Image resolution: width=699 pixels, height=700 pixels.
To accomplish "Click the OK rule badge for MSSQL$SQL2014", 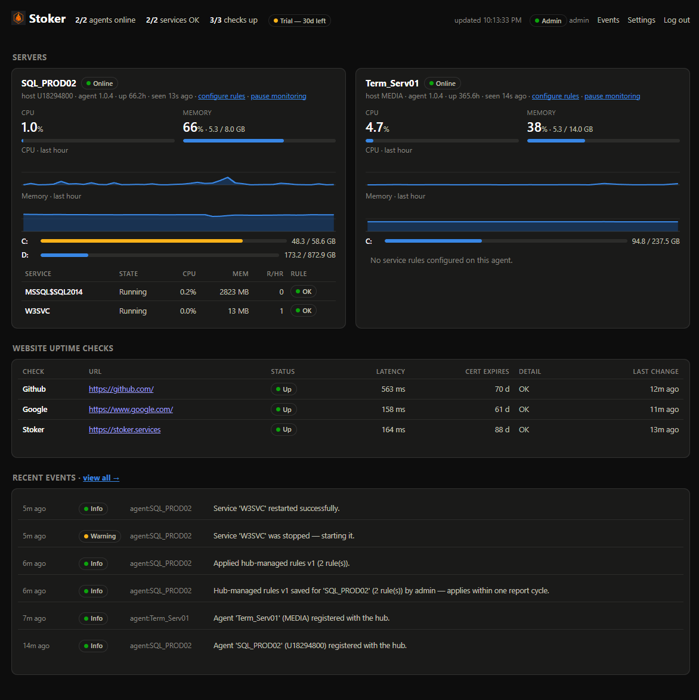I will click(x=303, y=292).
